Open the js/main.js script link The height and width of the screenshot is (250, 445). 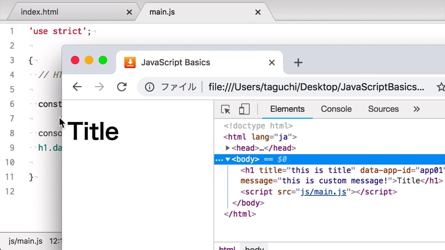point(323,192)
